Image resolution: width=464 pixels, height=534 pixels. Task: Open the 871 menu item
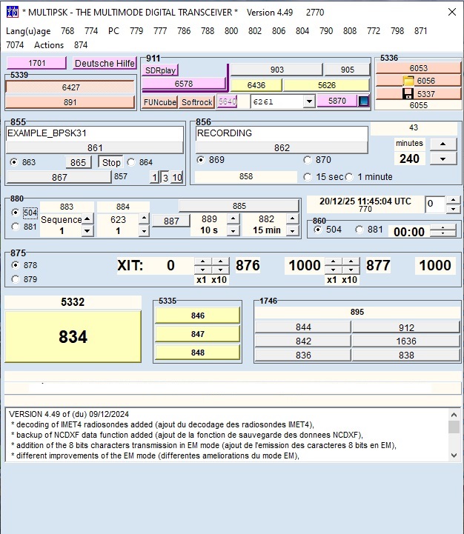click(421, 31)
